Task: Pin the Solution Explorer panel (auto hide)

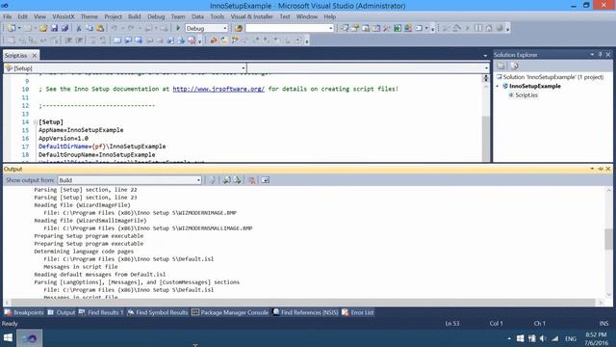Action: click(601, 55)
